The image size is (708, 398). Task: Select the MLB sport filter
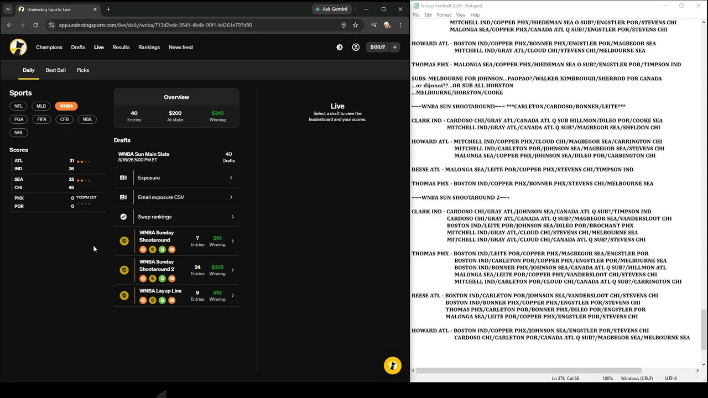[41, 106]
